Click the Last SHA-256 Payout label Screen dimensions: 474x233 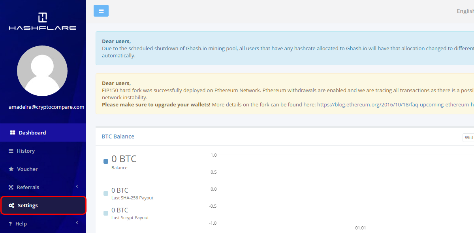point(132,198)
